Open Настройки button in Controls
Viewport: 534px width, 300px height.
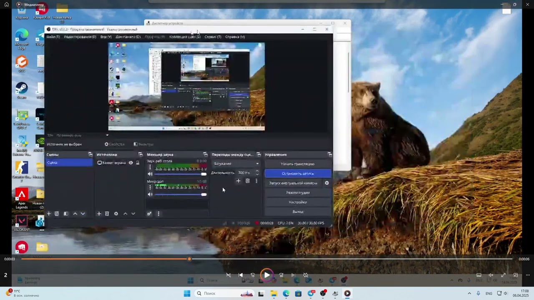point(298,202)
